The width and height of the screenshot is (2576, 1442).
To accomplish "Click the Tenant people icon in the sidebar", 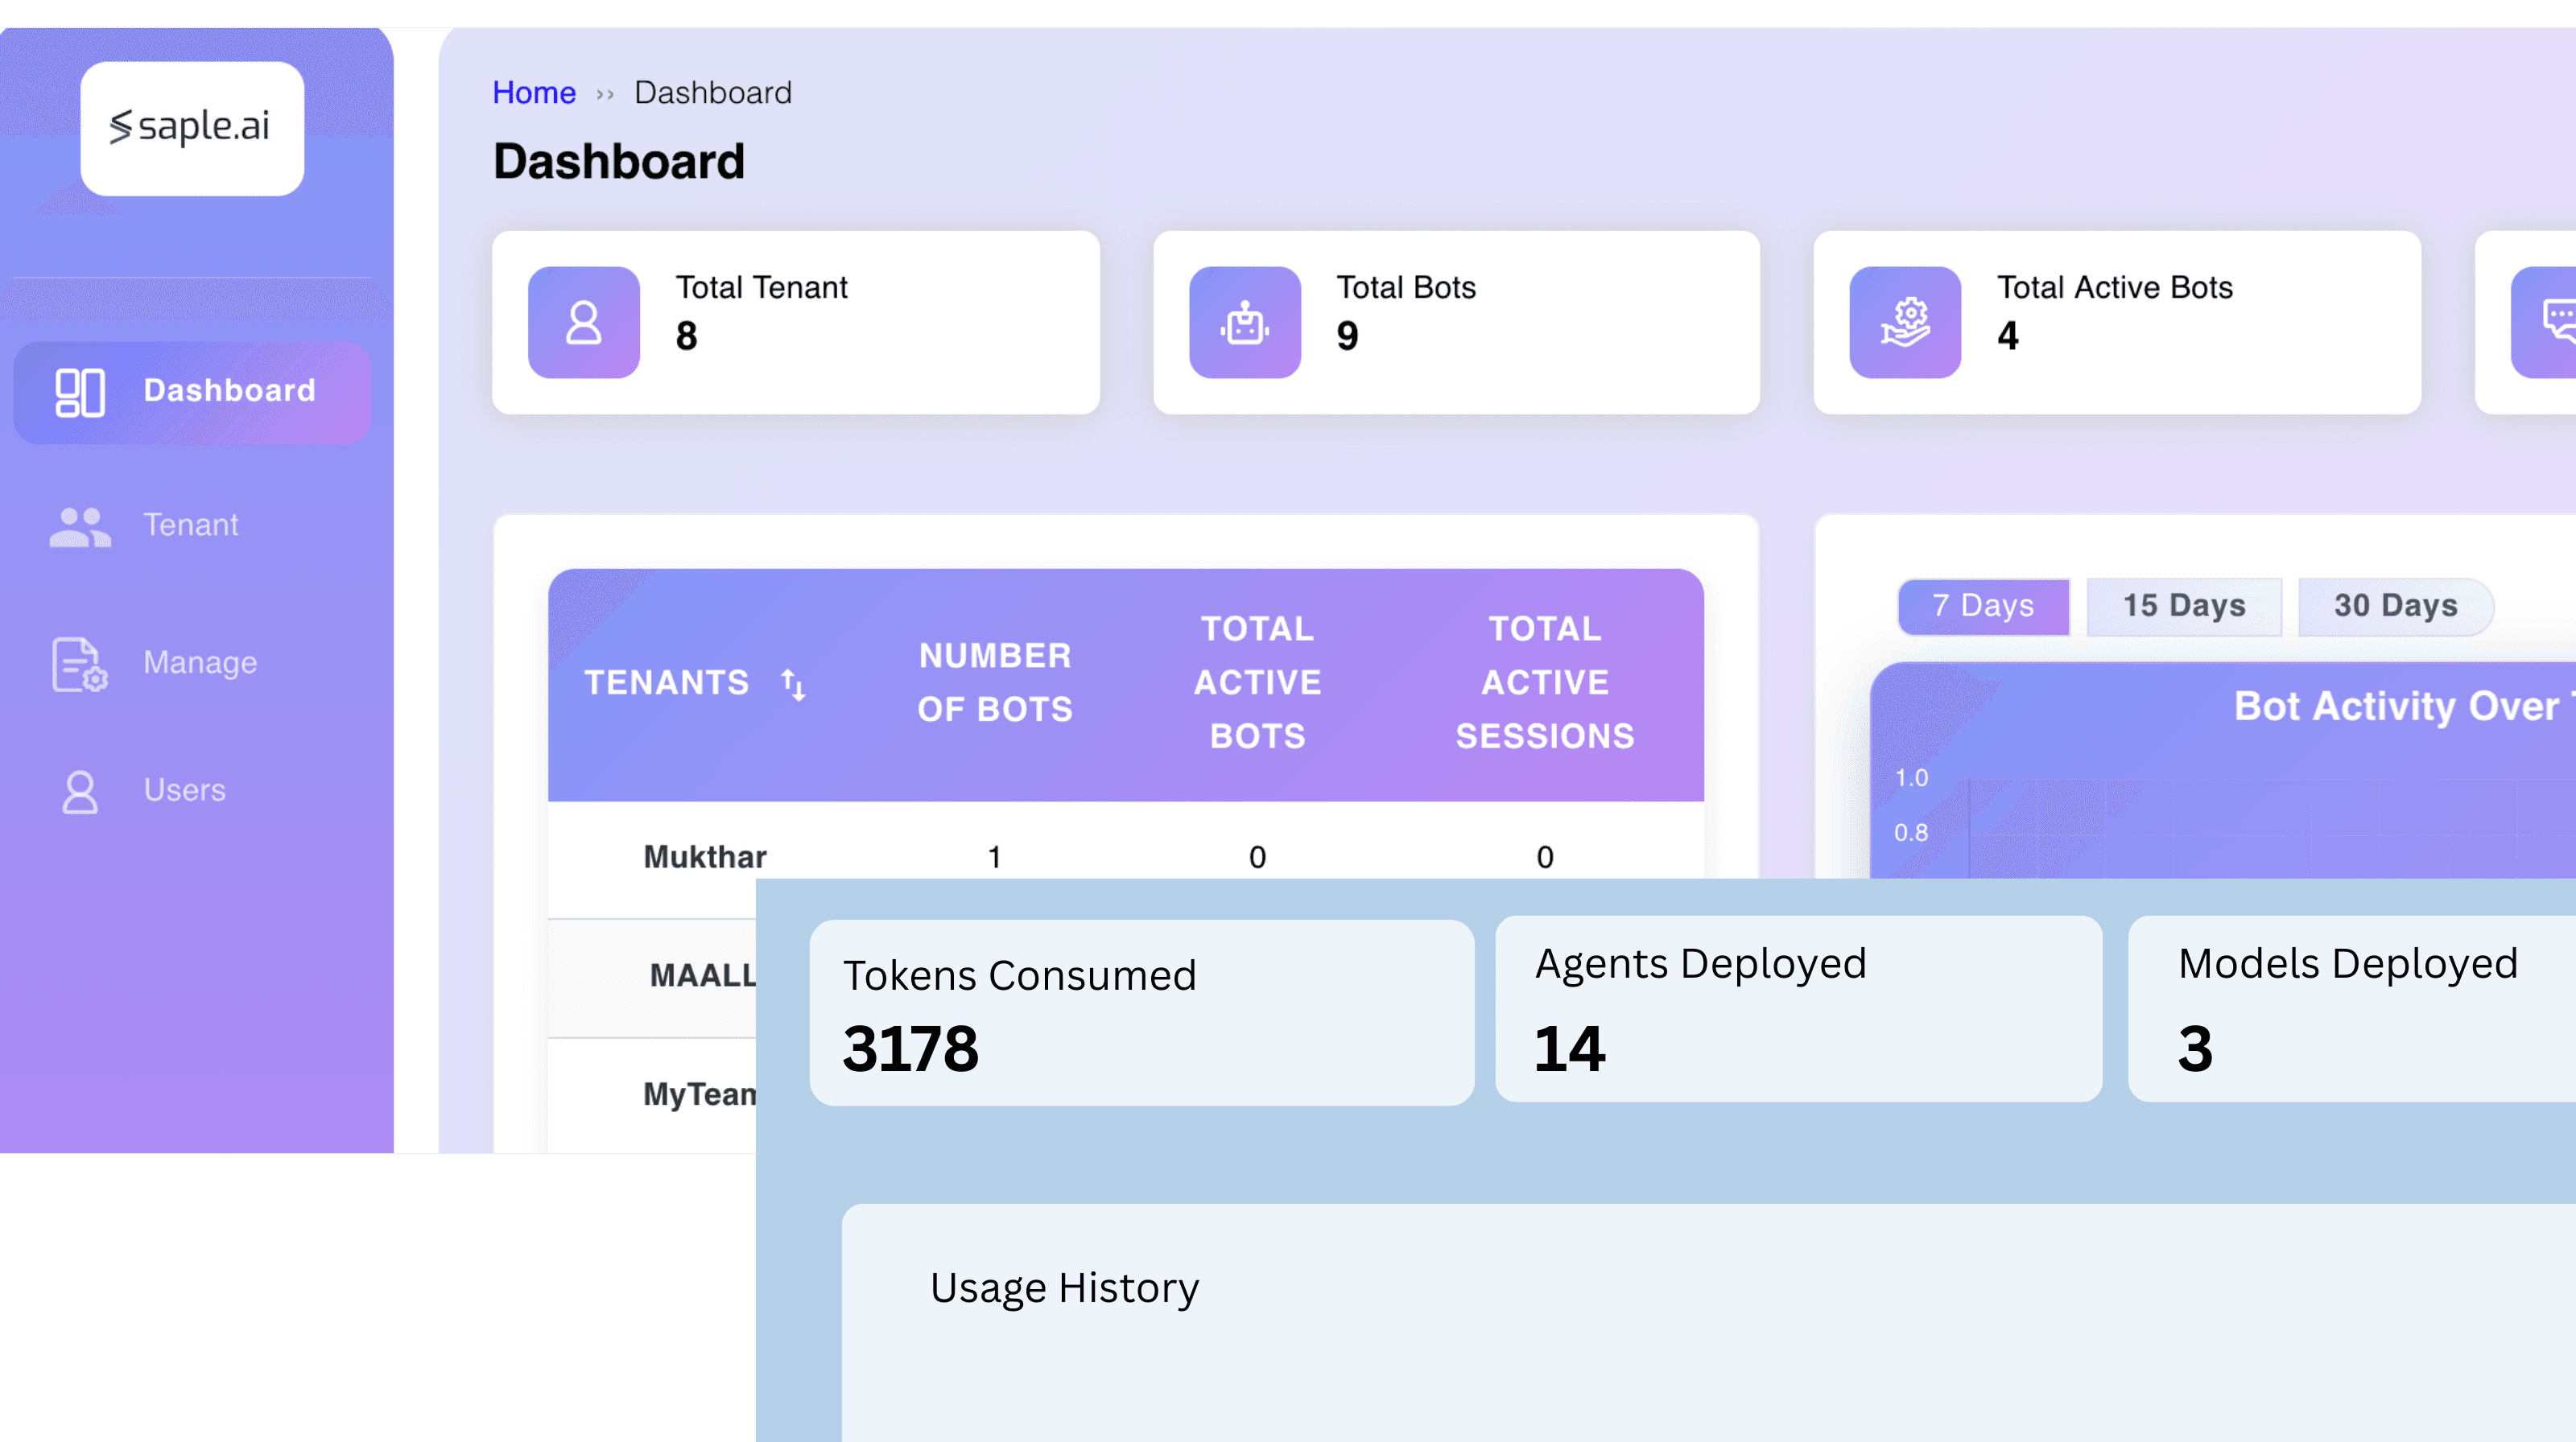I will pos(79,525).
